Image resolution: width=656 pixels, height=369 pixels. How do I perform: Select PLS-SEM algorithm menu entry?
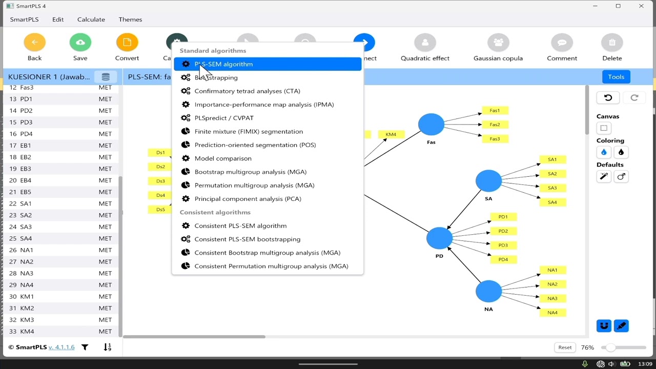click(268, 64)
